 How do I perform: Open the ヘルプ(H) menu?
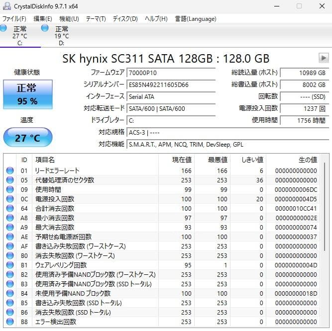(x=156, y=19)
